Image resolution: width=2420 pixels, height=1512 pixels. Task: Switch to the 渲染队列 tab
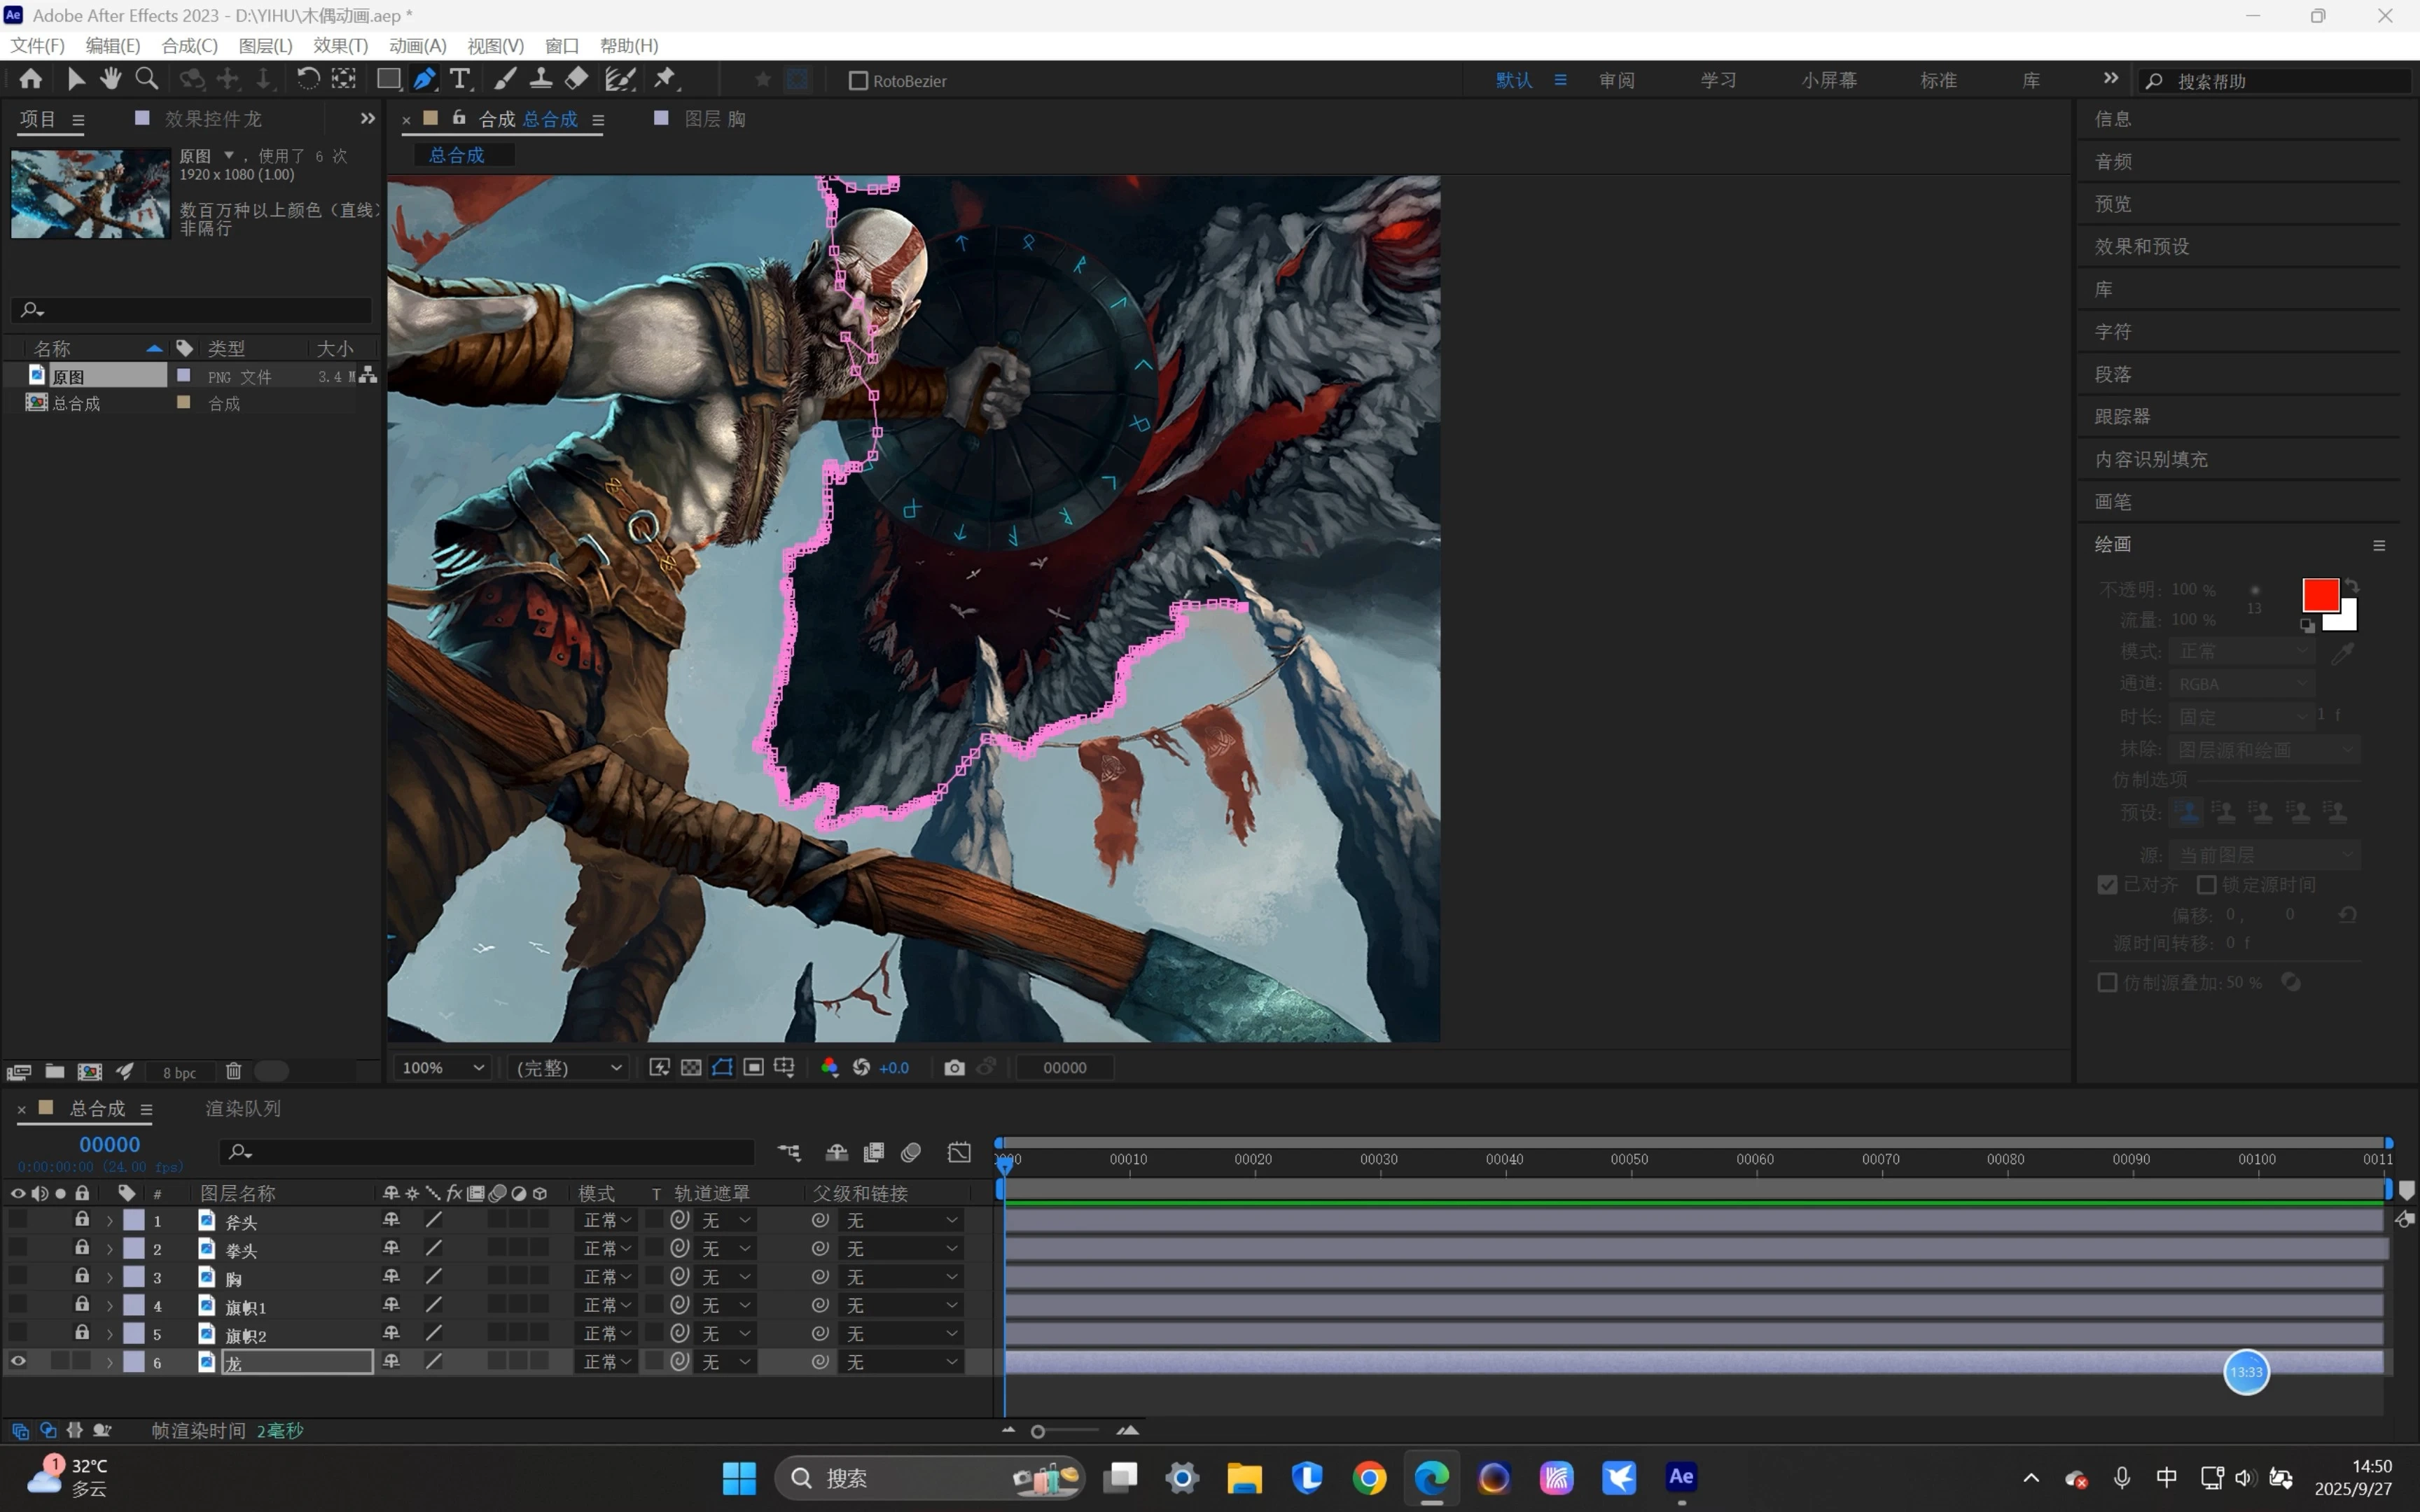tap(243, 1108)
